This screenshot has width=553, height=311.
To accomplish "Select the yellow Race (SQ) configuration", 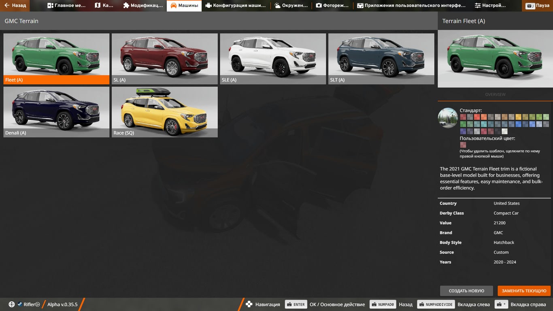I will [x=165, y=112].
